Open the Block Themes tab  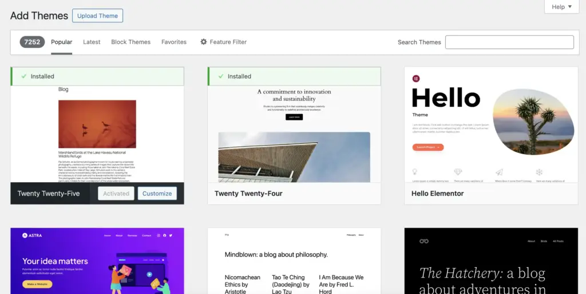(131, 42)
